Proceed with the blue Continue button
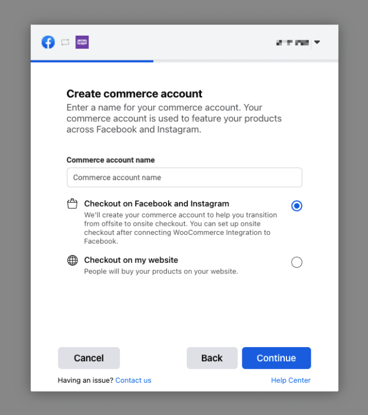The height and width of the screenshot is (415, 368). click(276, 358)
